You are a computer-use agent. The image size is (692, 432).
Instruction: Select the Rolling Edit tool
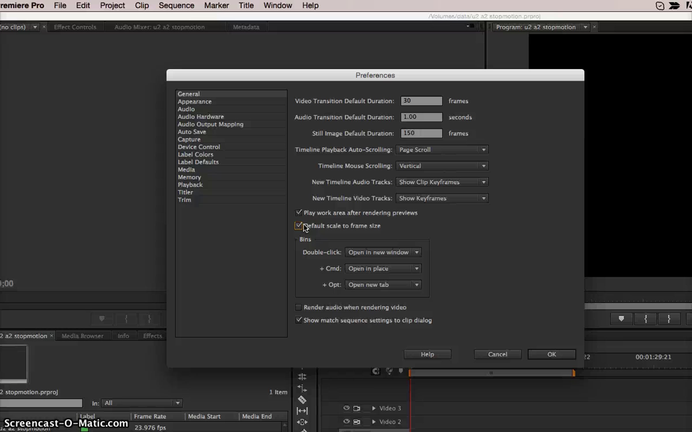[302, 377]
